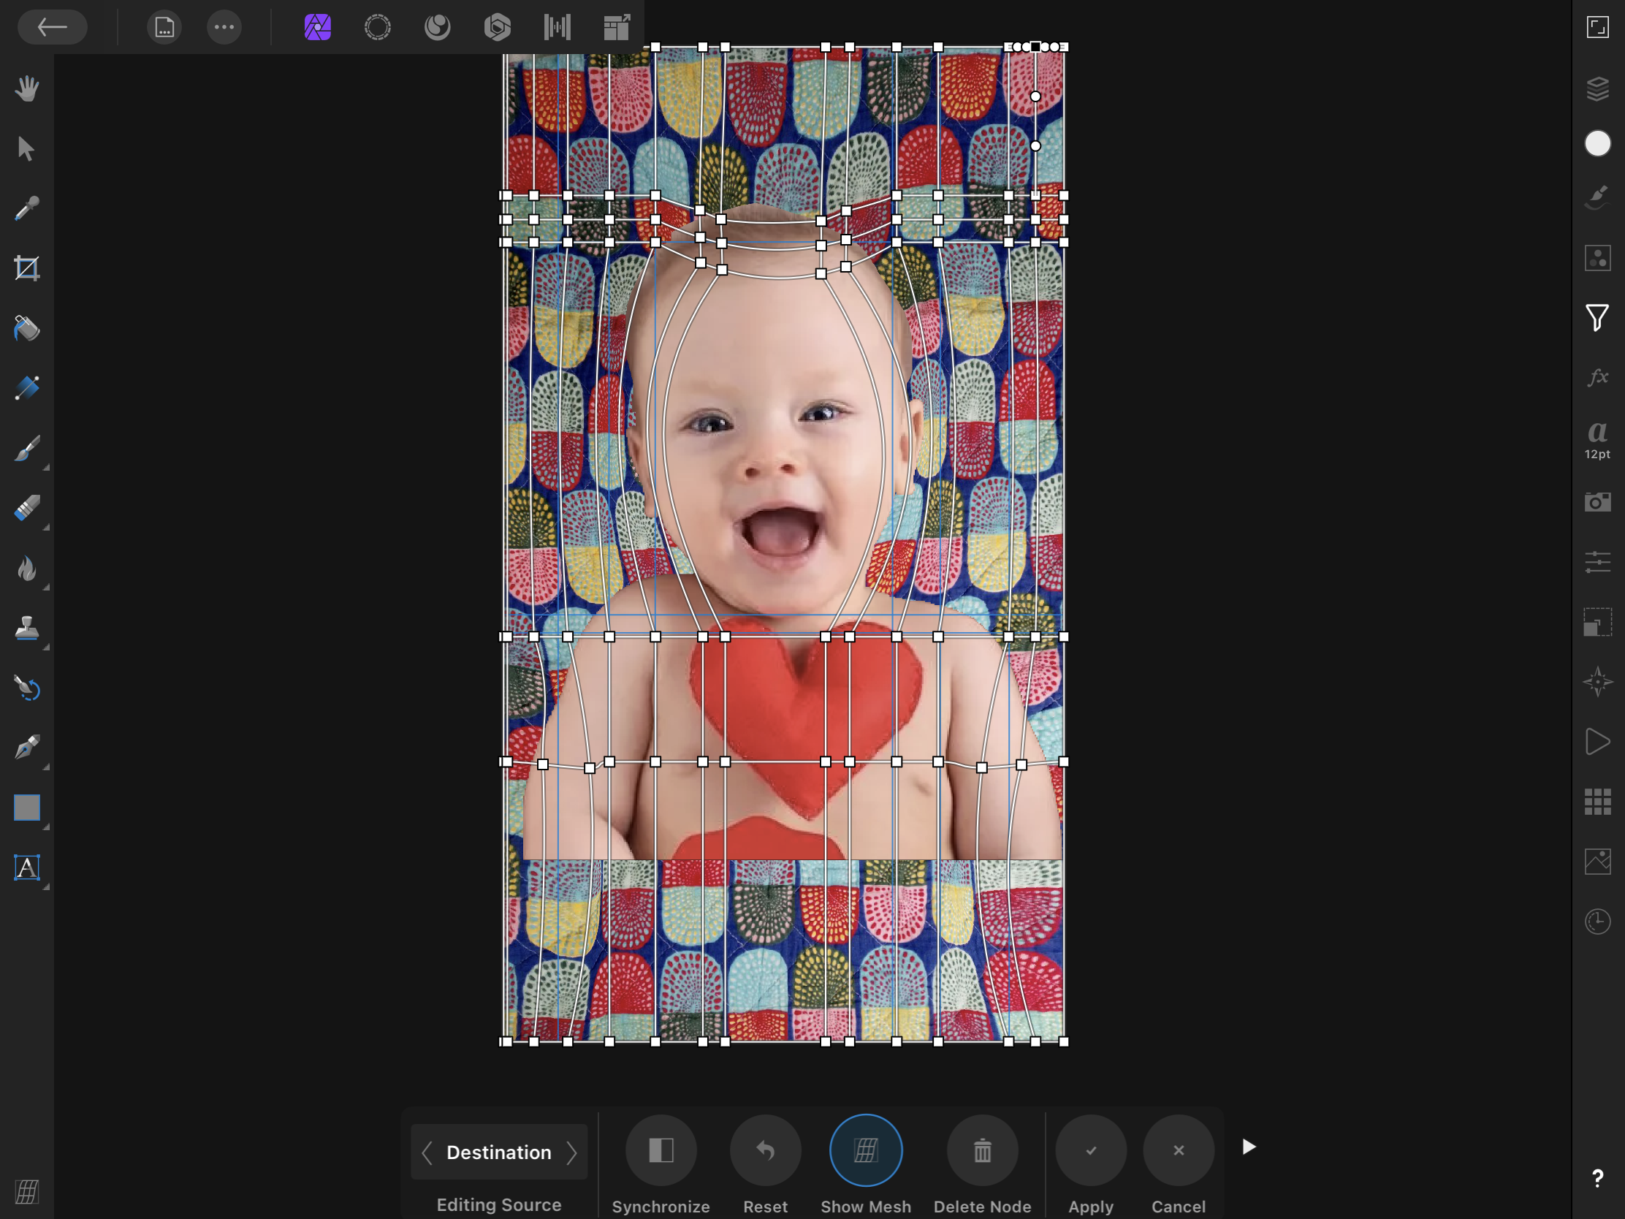Click left chevron beside Destination

tap(427, 1152)
